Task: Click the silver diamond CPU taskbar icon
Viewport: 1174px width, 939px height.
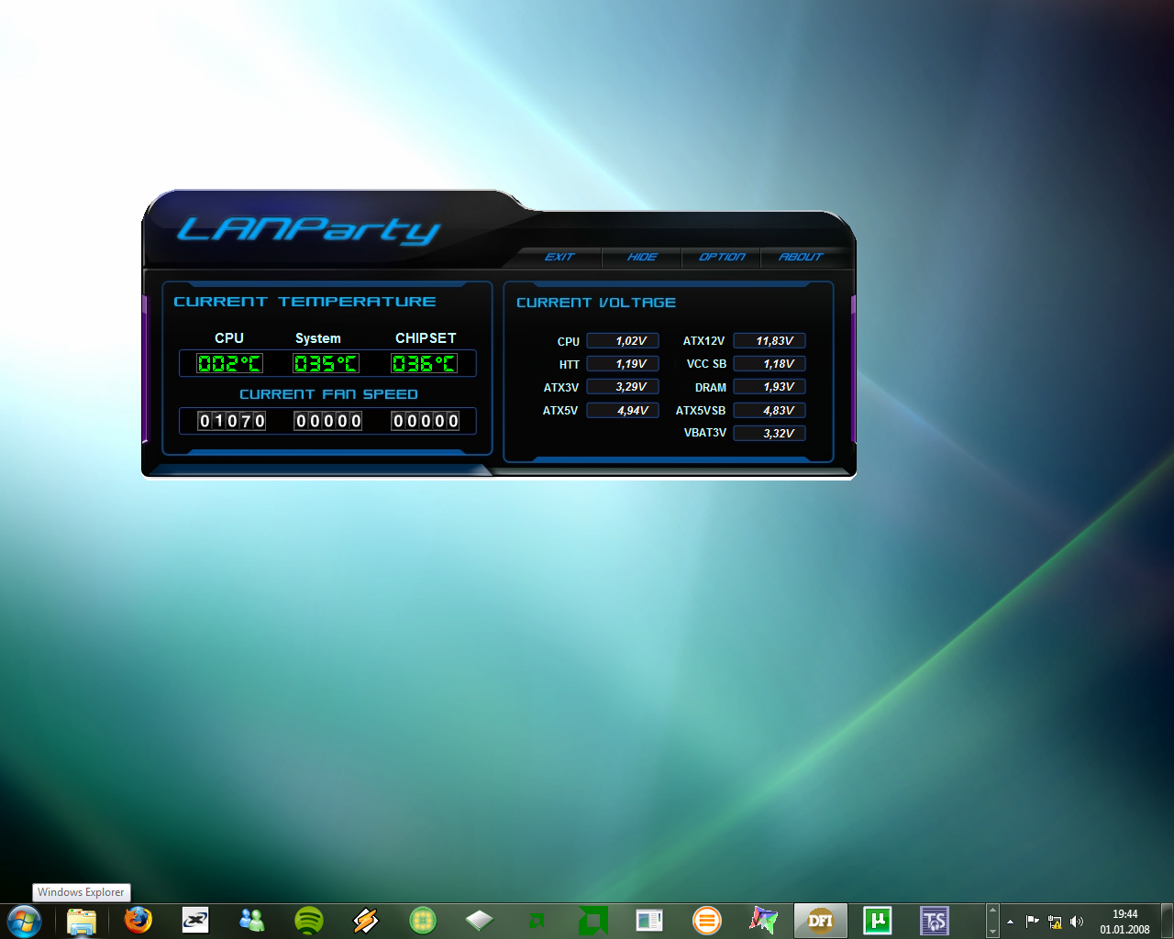Action: [480, 920]
